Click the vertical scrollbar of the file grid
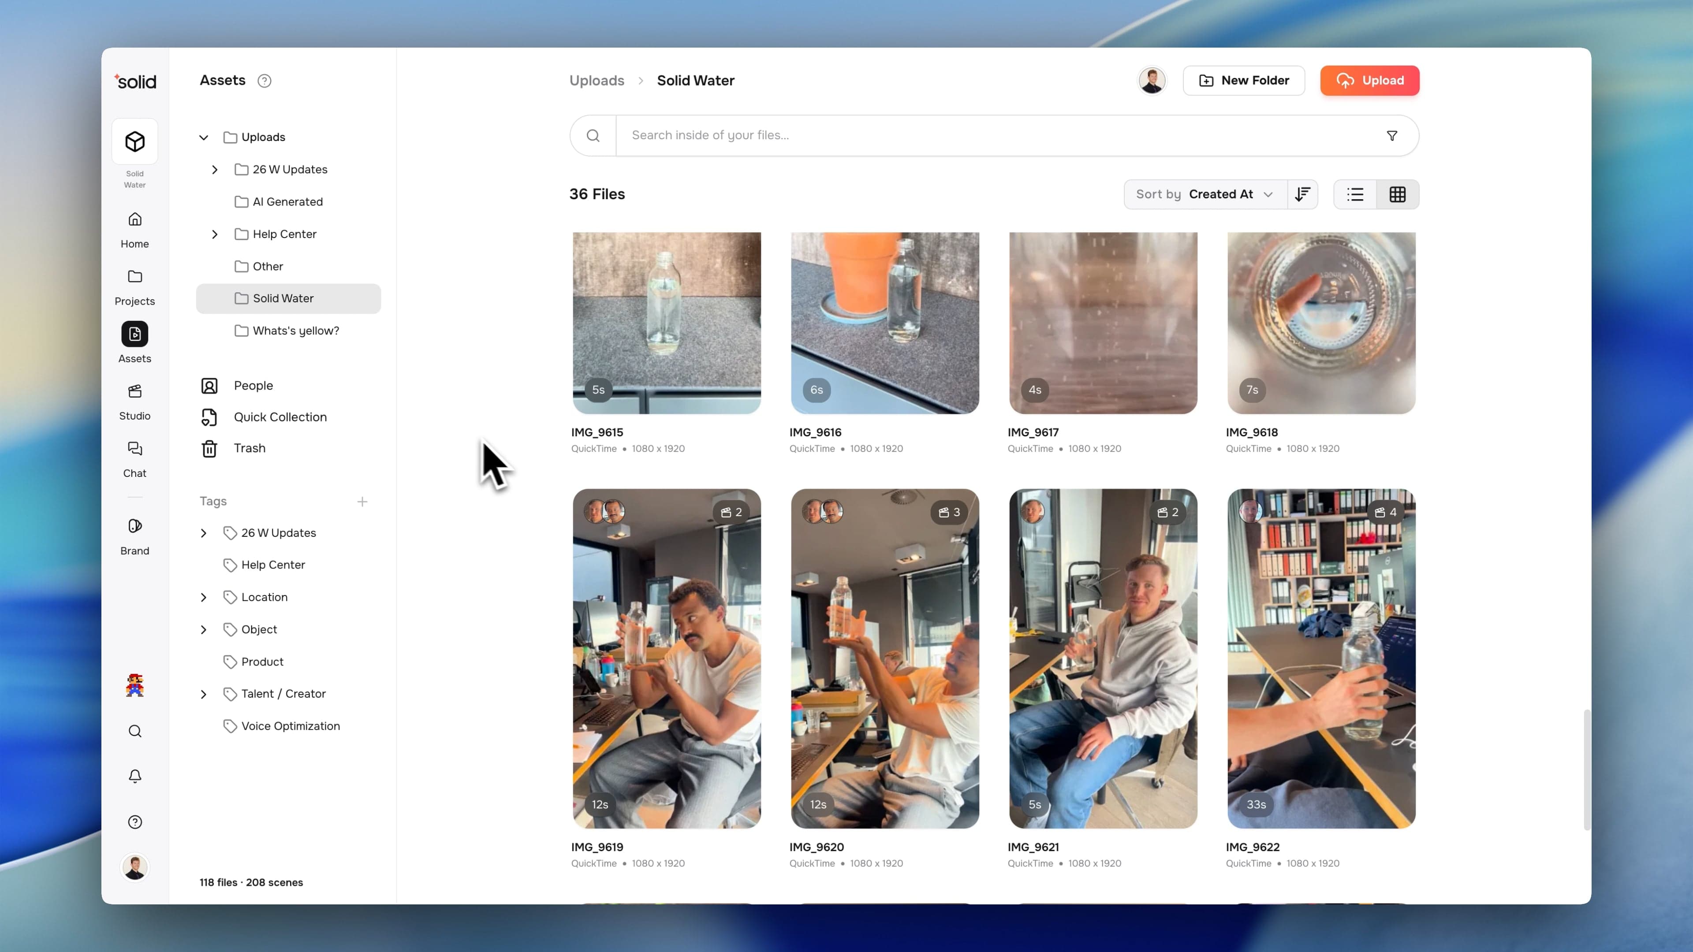The image size is (1693, 952). (1587, 770)
